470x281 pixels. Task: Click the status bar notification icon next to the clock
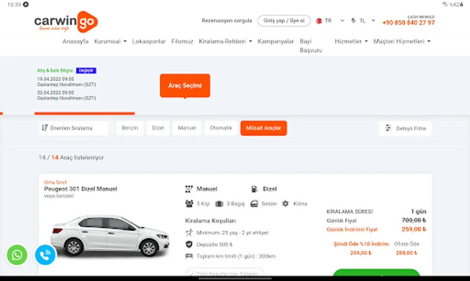click(x=26, y=4)
